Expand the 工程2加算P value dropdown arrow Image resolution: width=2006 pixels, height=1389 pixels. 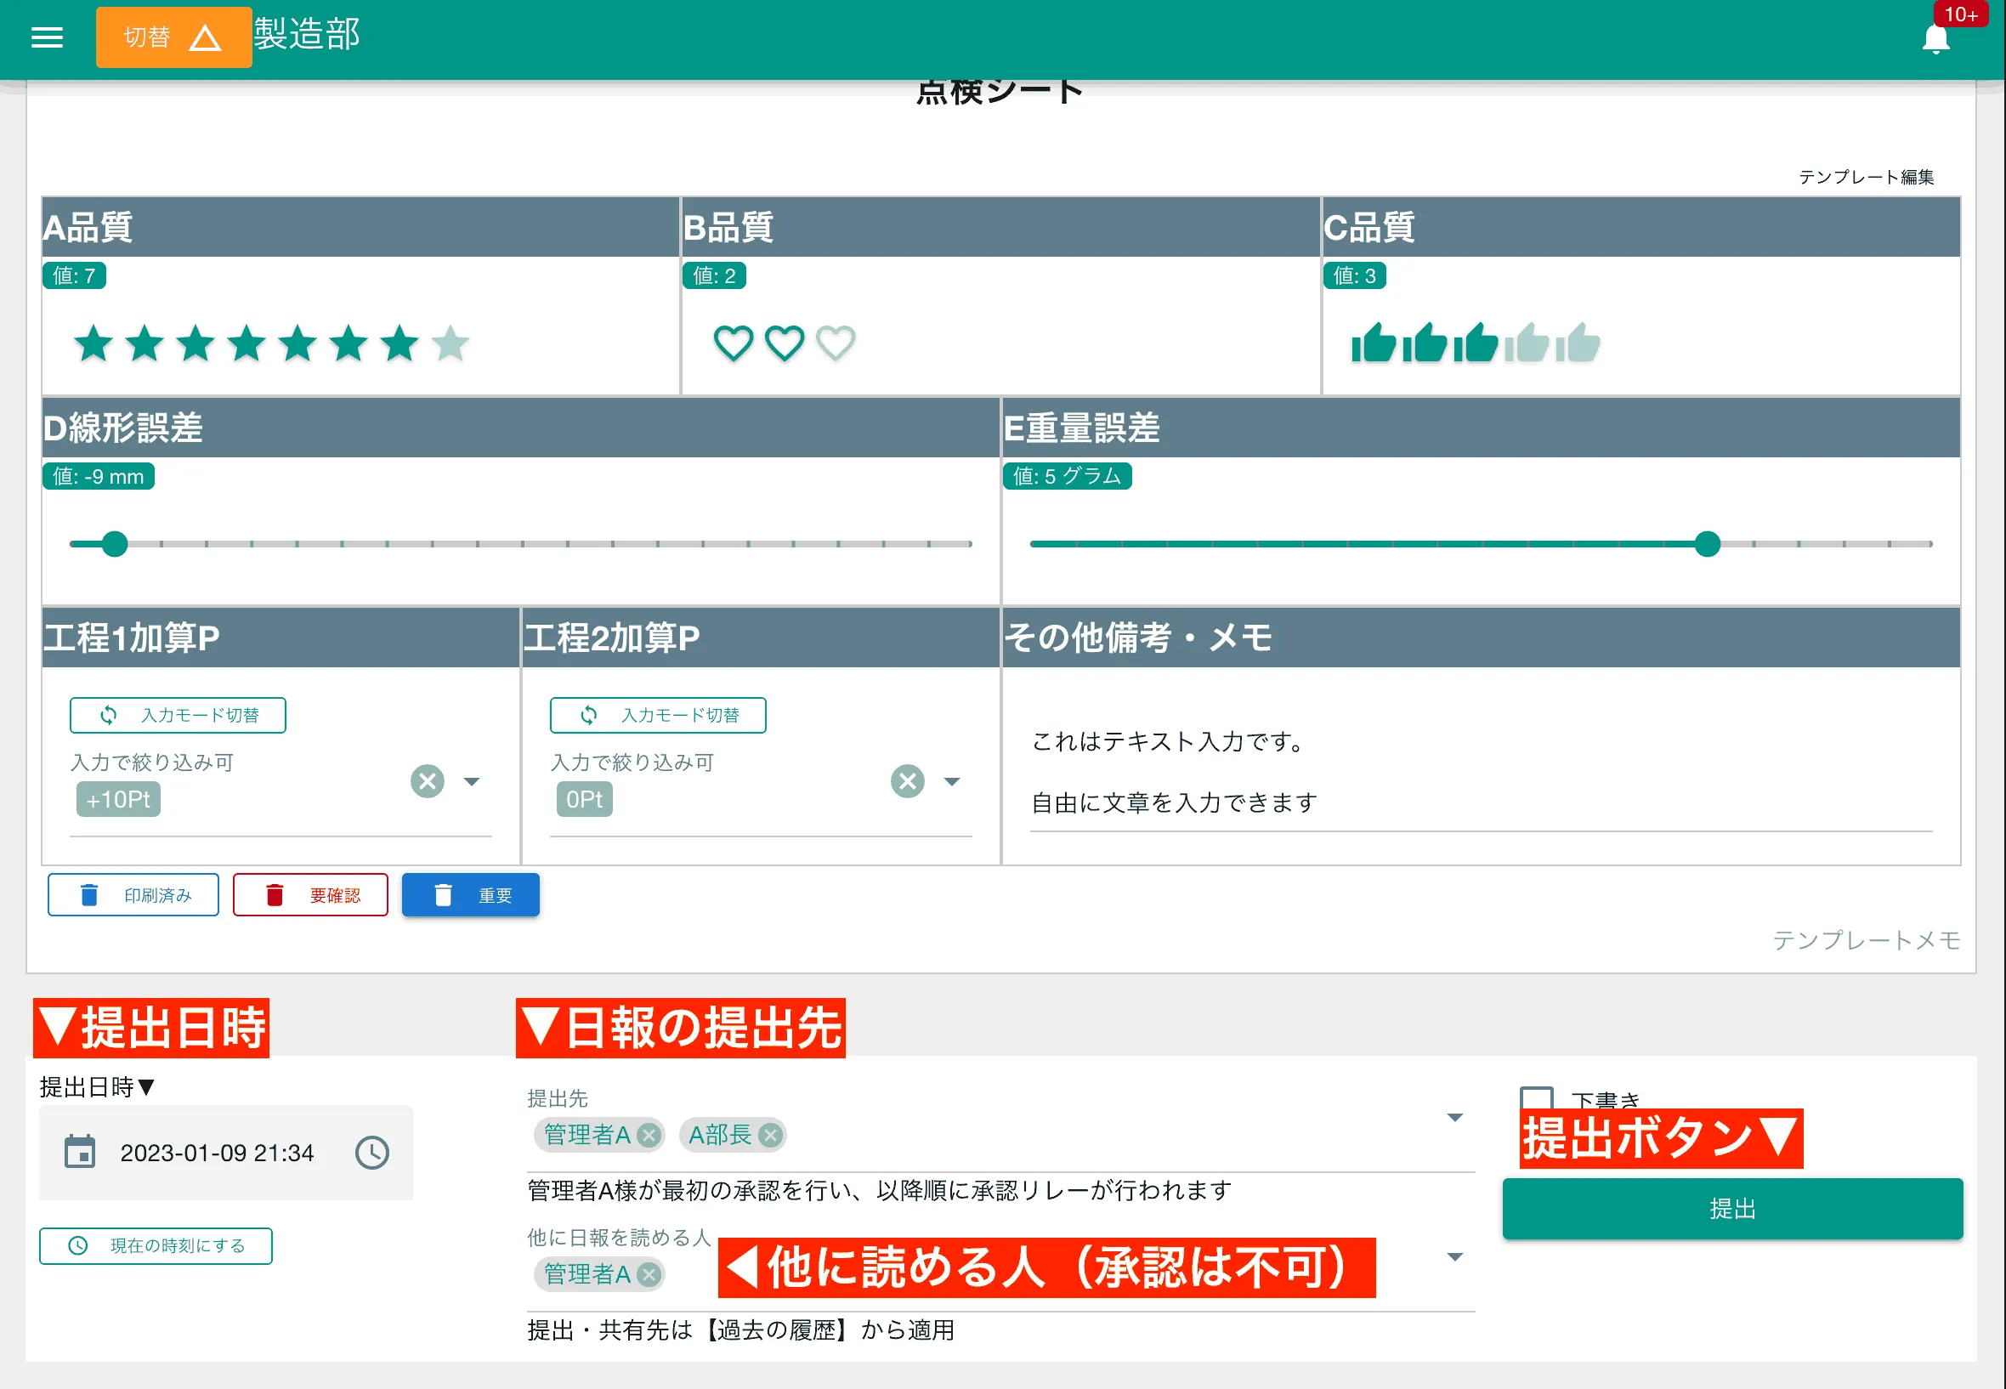(x=954, y=781)
